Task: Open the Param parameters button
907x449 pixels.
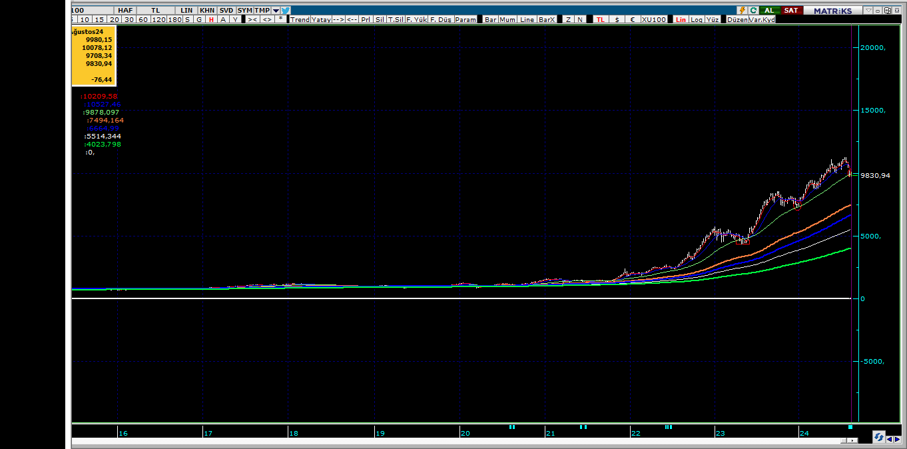Action: coord(465,19)
